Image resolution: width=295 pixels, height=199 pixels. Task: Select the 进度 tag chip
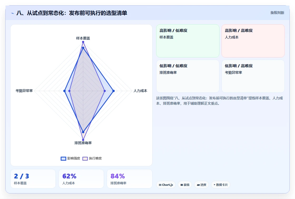point(201,185)
